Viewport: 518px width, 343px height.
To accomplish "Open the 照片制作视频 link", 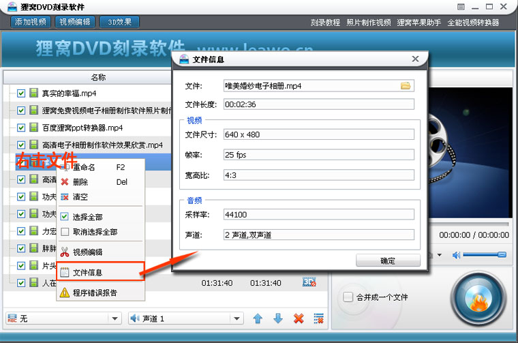I will click(369, 23).
